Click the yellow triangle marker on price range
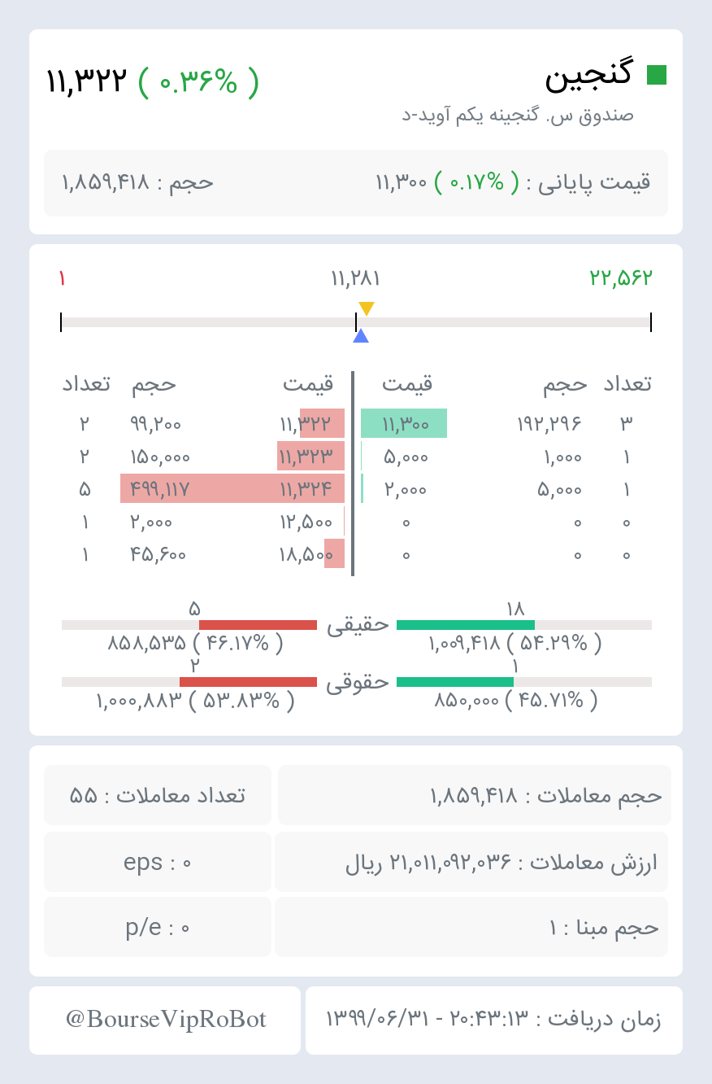This screenshot has width=712, height=1084. [367, 308]
